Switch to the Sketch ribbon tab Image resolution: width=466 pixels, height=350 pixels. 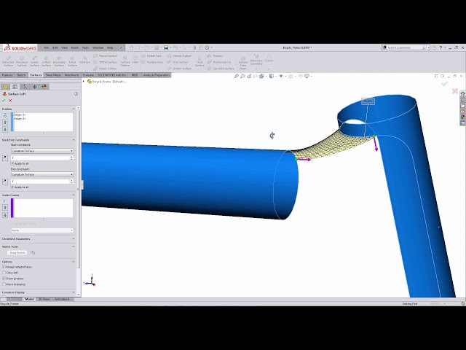coord(21,75)
